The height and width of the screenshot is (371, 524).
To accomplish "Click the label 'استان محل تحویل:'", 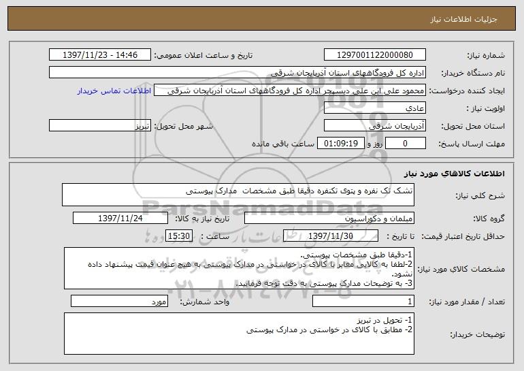I will 473,126.
